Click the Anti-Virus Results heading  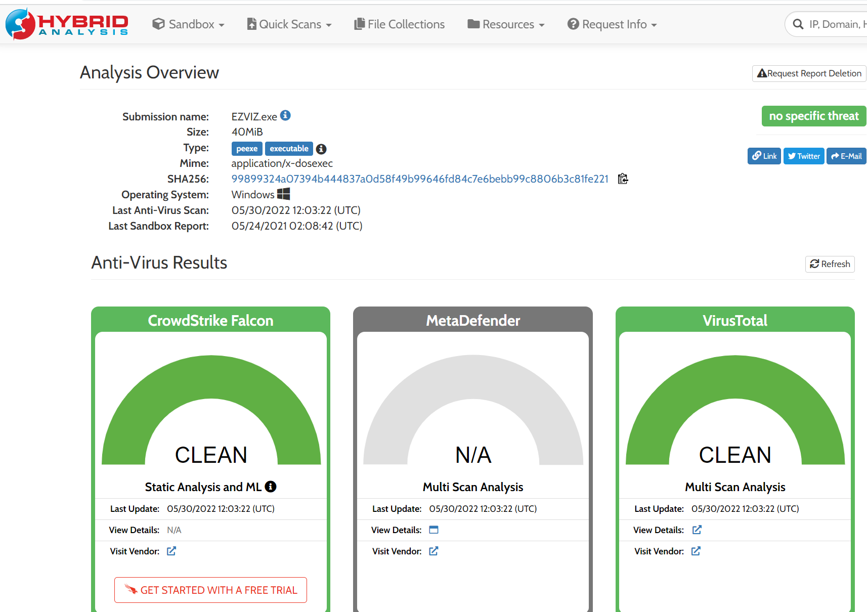[159, 263]
